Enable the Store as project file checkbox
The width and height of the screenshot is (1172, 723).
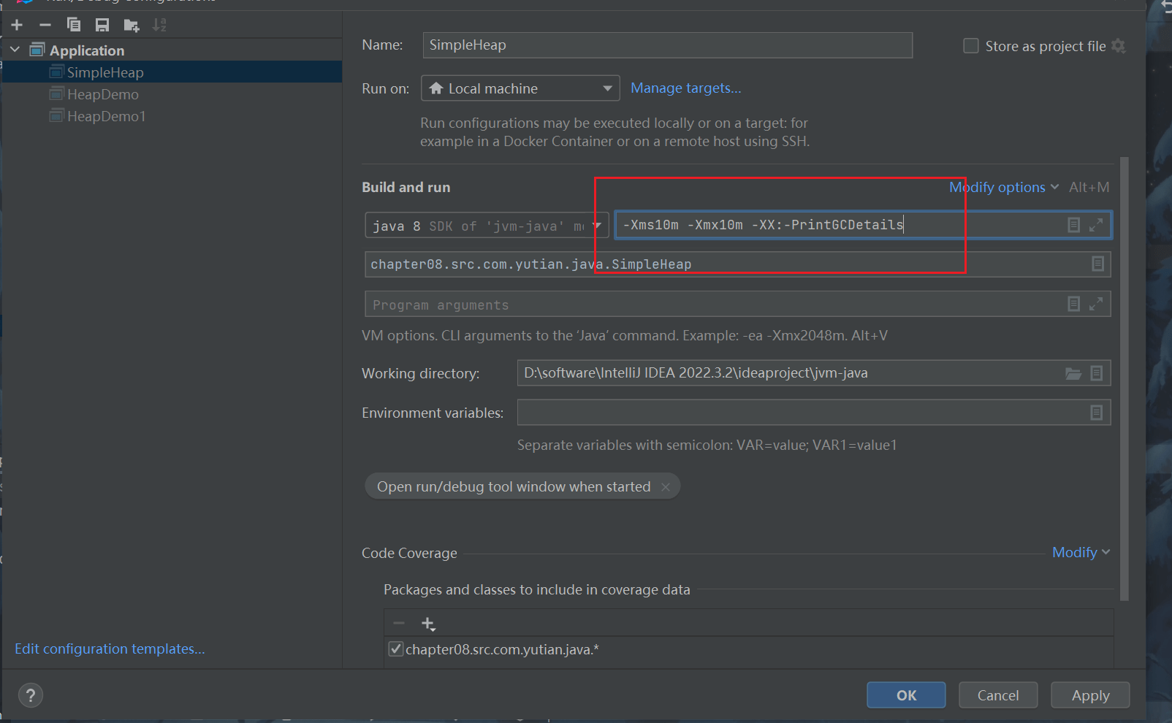tap(971, 46)
